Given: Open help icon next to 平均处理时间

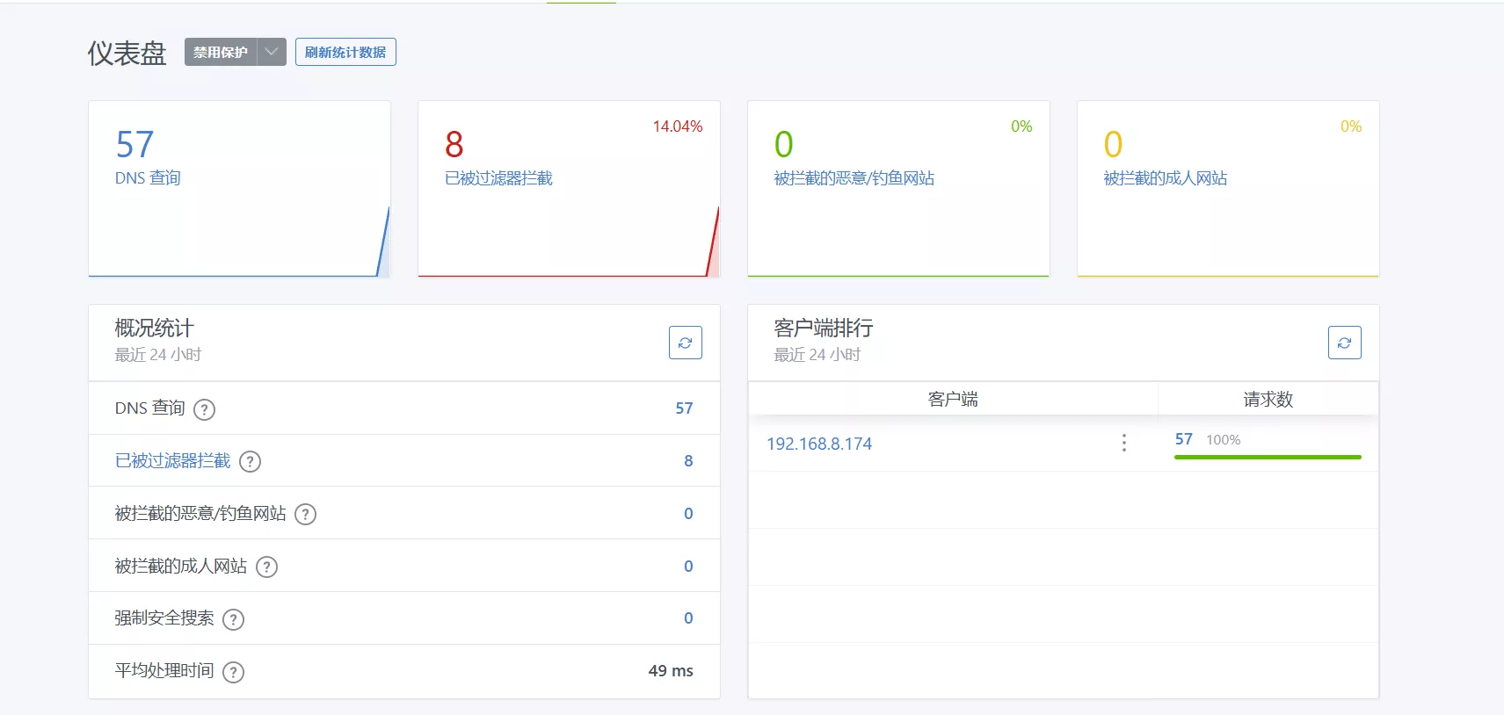Looking at the screenshot, I should (233, 672).
